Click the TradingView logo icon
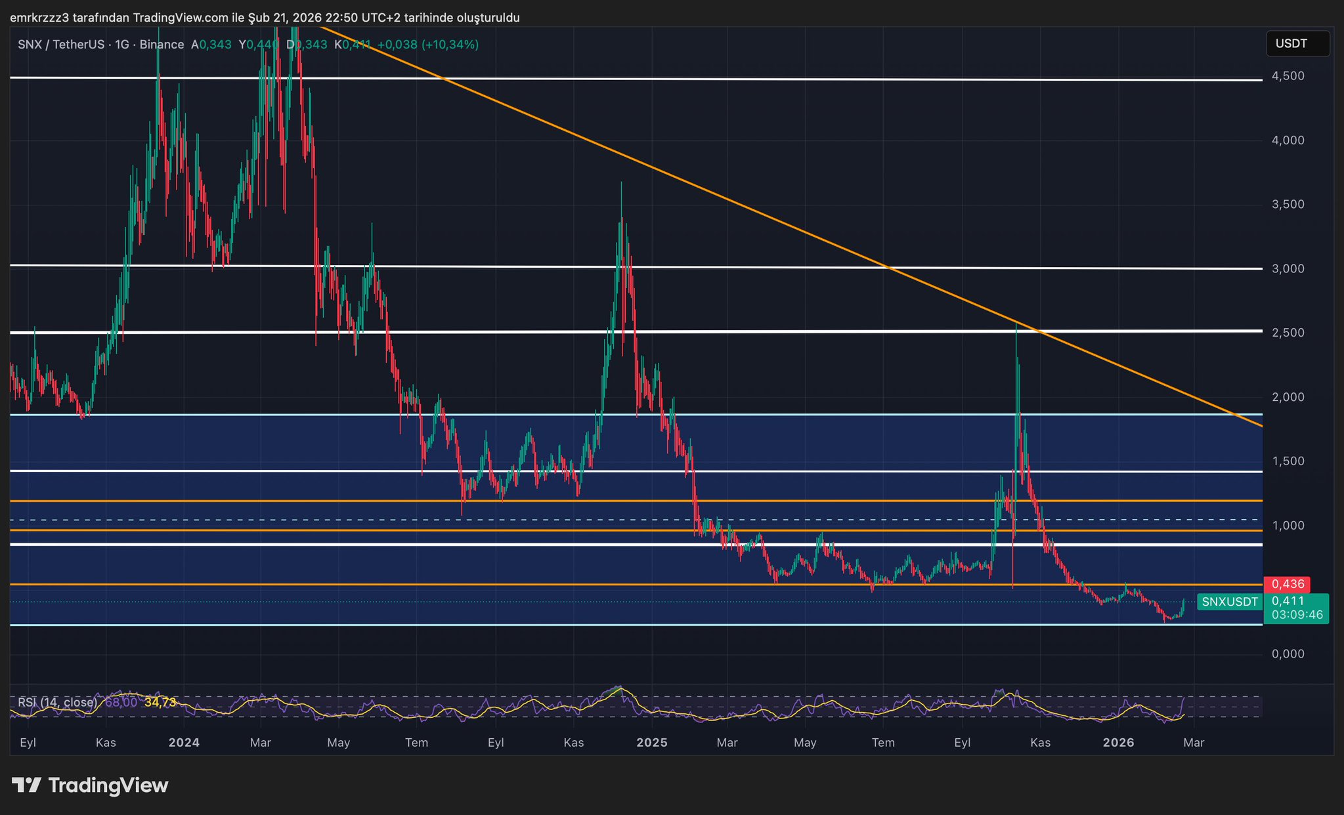 [27, 785]
